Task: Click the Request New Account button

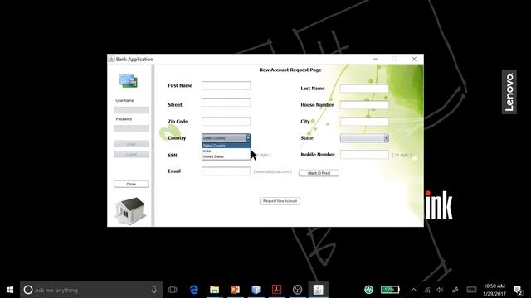Action: click(x=280, y=201)
